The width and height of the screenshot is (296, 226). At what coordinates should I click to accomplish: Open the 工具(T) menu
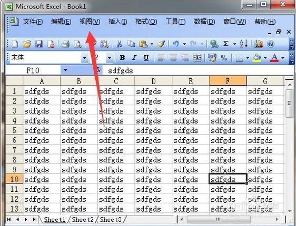pos(175,22)
